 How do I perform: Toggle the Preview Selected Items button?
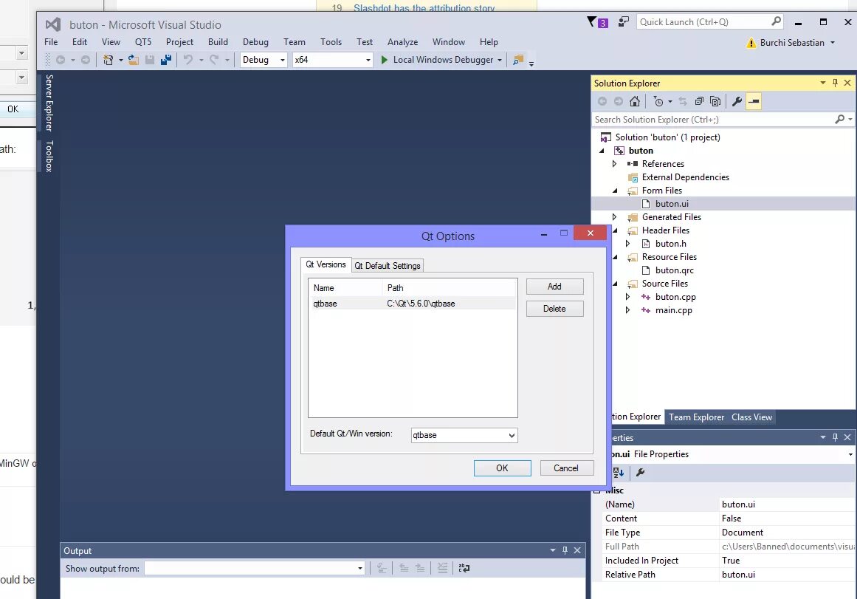click(754, 101)
